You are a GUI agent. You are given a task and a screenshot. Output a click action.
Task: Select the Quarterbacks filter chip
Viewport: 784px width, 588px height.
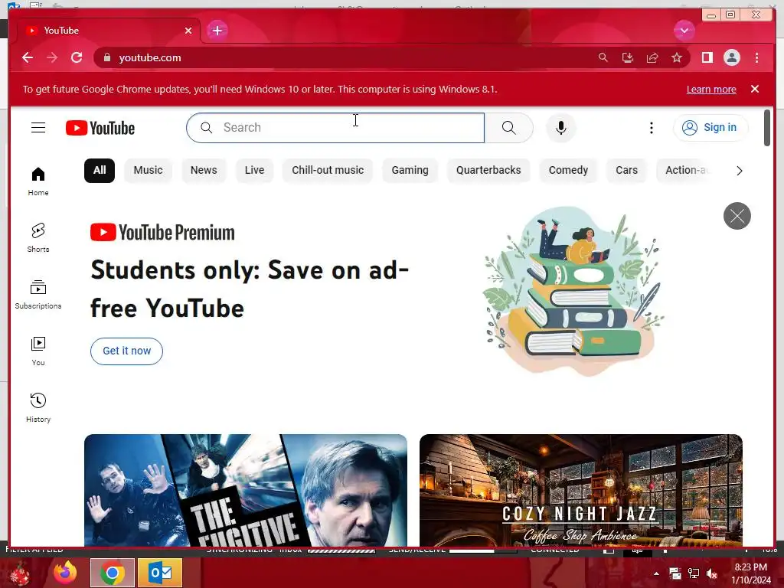point(488,171)
